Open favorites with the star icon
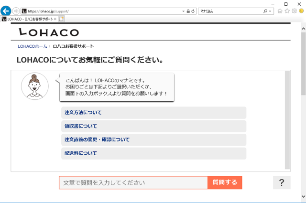 click(x=287, y=11)
